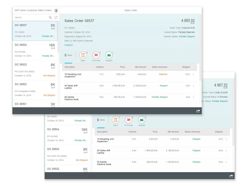Filter by Shipped items in back window
The height and width of the screenshot is (186, 247).
tap(142, 120)
